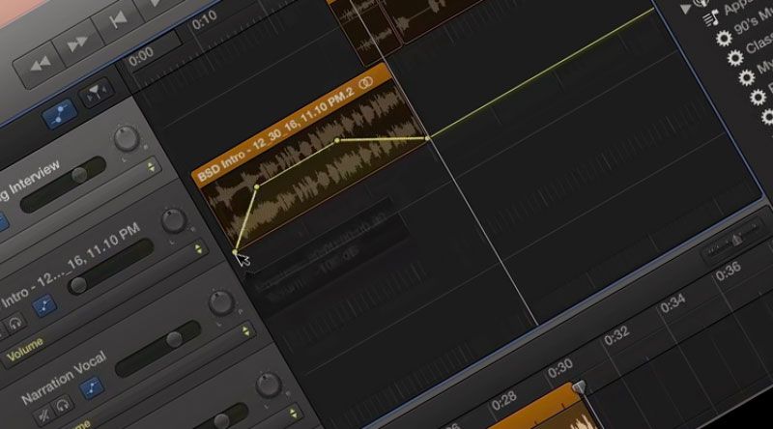Screen dimensions: 773x429
Task: Click the second volume automation point on the BSD Intro region
Action: pyautogui.click(x=256, y=186)
